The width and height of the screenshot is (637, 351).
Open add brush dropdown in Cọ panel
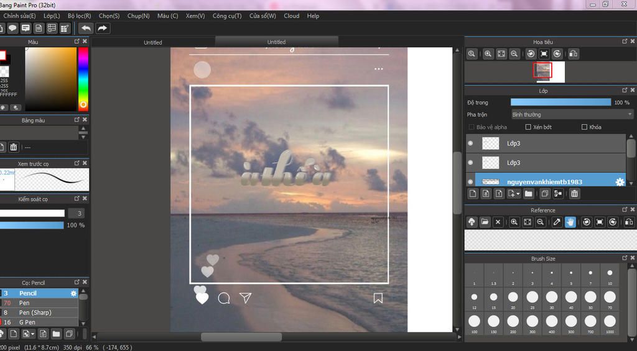point(29,334)
